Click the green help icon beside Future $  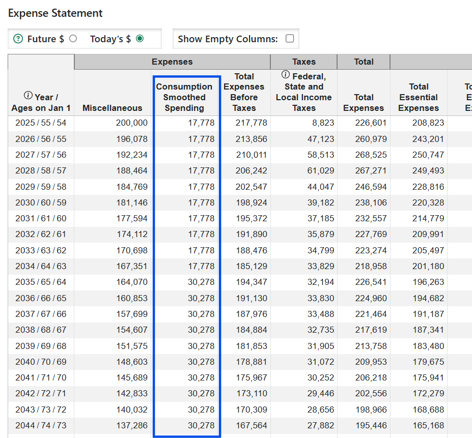point(18,39)
